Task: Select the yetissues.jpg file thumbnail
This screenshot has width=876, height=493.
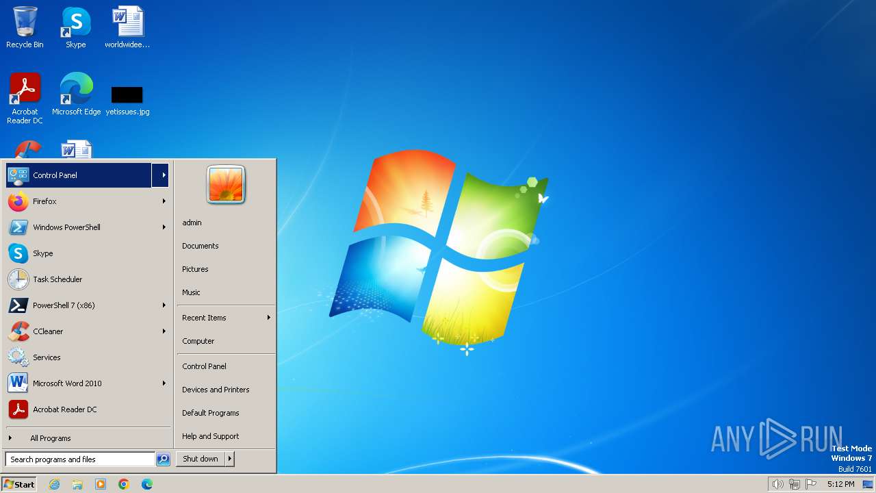Action: pyautogui.click(x=127, y=94)
